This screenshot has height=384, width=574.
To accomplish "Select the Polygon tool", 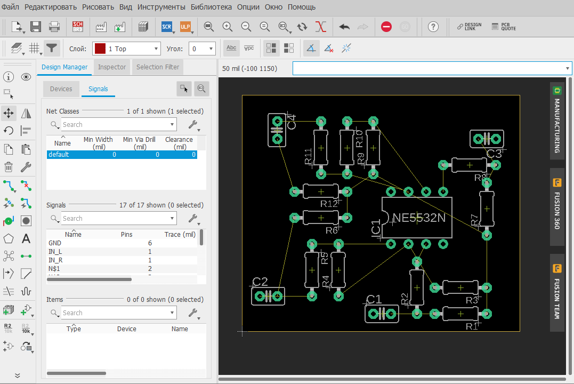I will pyautogui.click(x=9, y=239).
